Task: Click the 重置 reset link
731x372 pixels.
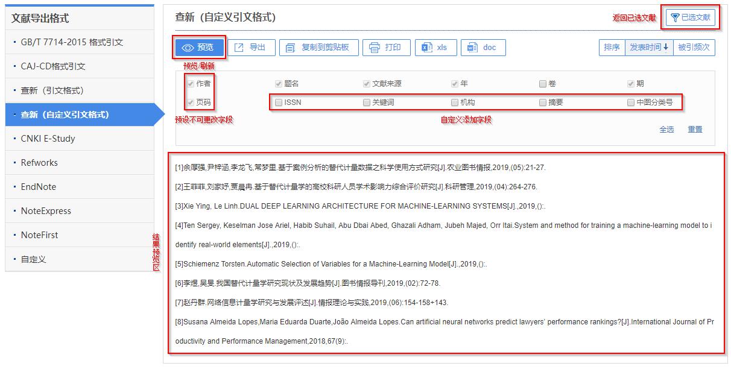Action: coord(695,129)
